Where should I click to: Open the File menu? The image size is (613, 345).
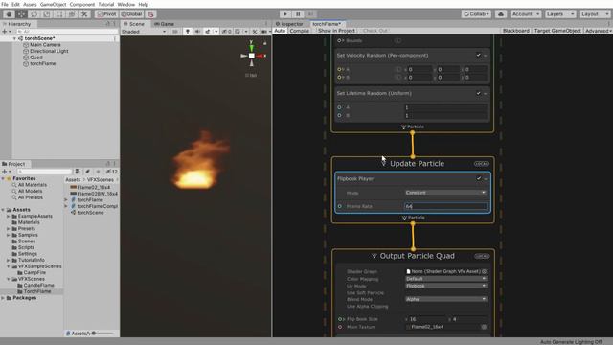5,4
